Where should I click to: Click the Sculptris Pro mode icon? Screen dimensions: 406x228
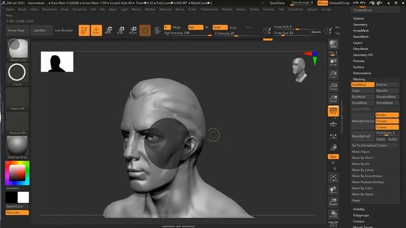[157, 30]
